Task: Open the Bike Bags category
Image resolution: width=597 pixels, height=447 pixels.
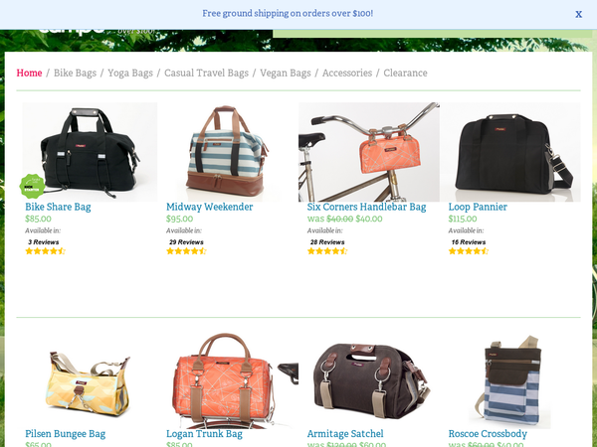Action: pos(75,73)
